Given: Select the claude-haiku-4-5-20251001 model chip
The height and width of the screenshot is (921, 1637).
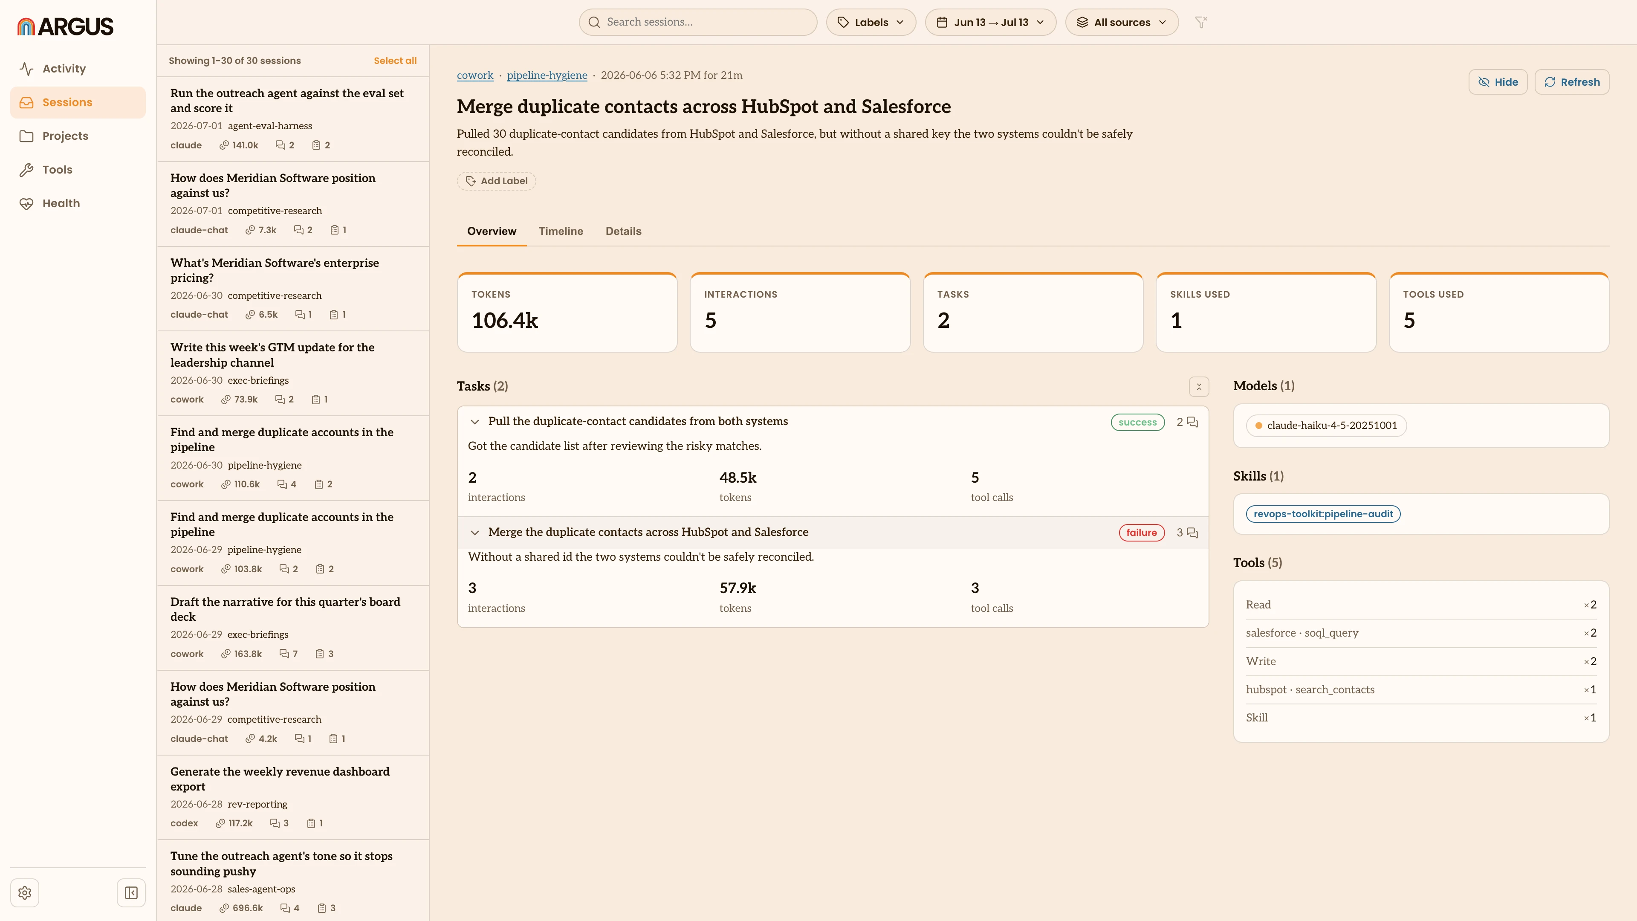Looking at the screenshot, I should coord(1326,426).
